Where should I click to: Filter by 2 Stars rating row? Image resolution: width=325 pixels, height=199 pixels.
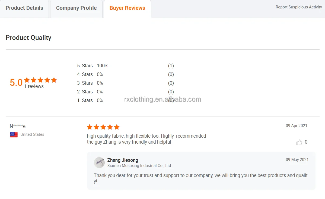click(125, 92)
